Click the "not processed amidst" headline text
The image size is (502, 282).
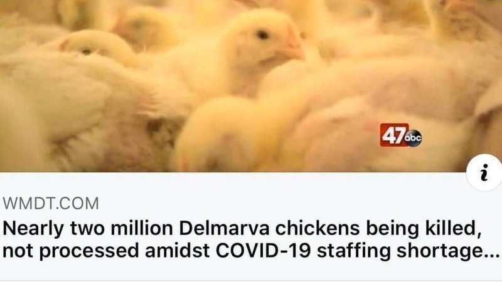pyautogui.click(x=106, y=251)
